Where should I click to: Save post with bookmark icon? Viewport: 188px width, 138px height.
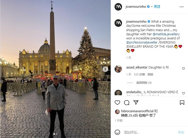[x=182, y=102]
